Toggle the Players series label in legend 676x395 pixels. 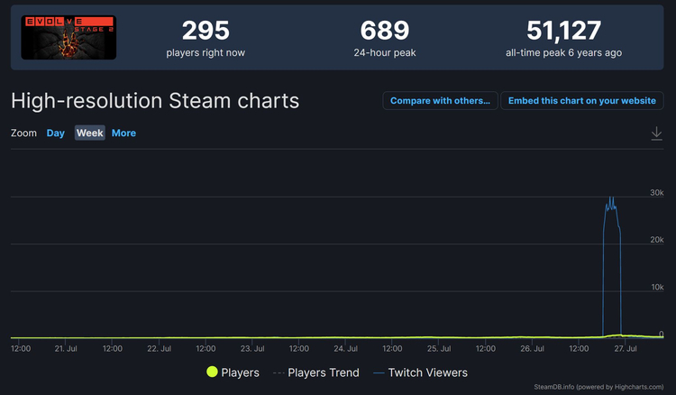[240, 372]
